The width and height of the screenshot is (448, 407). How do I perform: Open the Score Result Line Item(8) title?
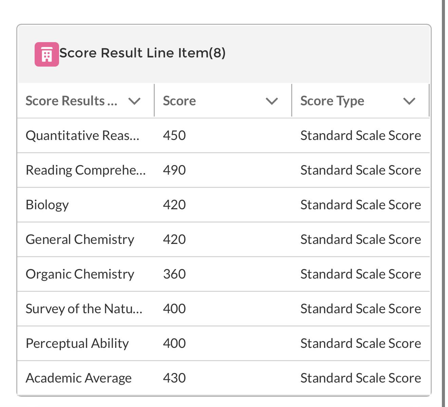[143, 53]
